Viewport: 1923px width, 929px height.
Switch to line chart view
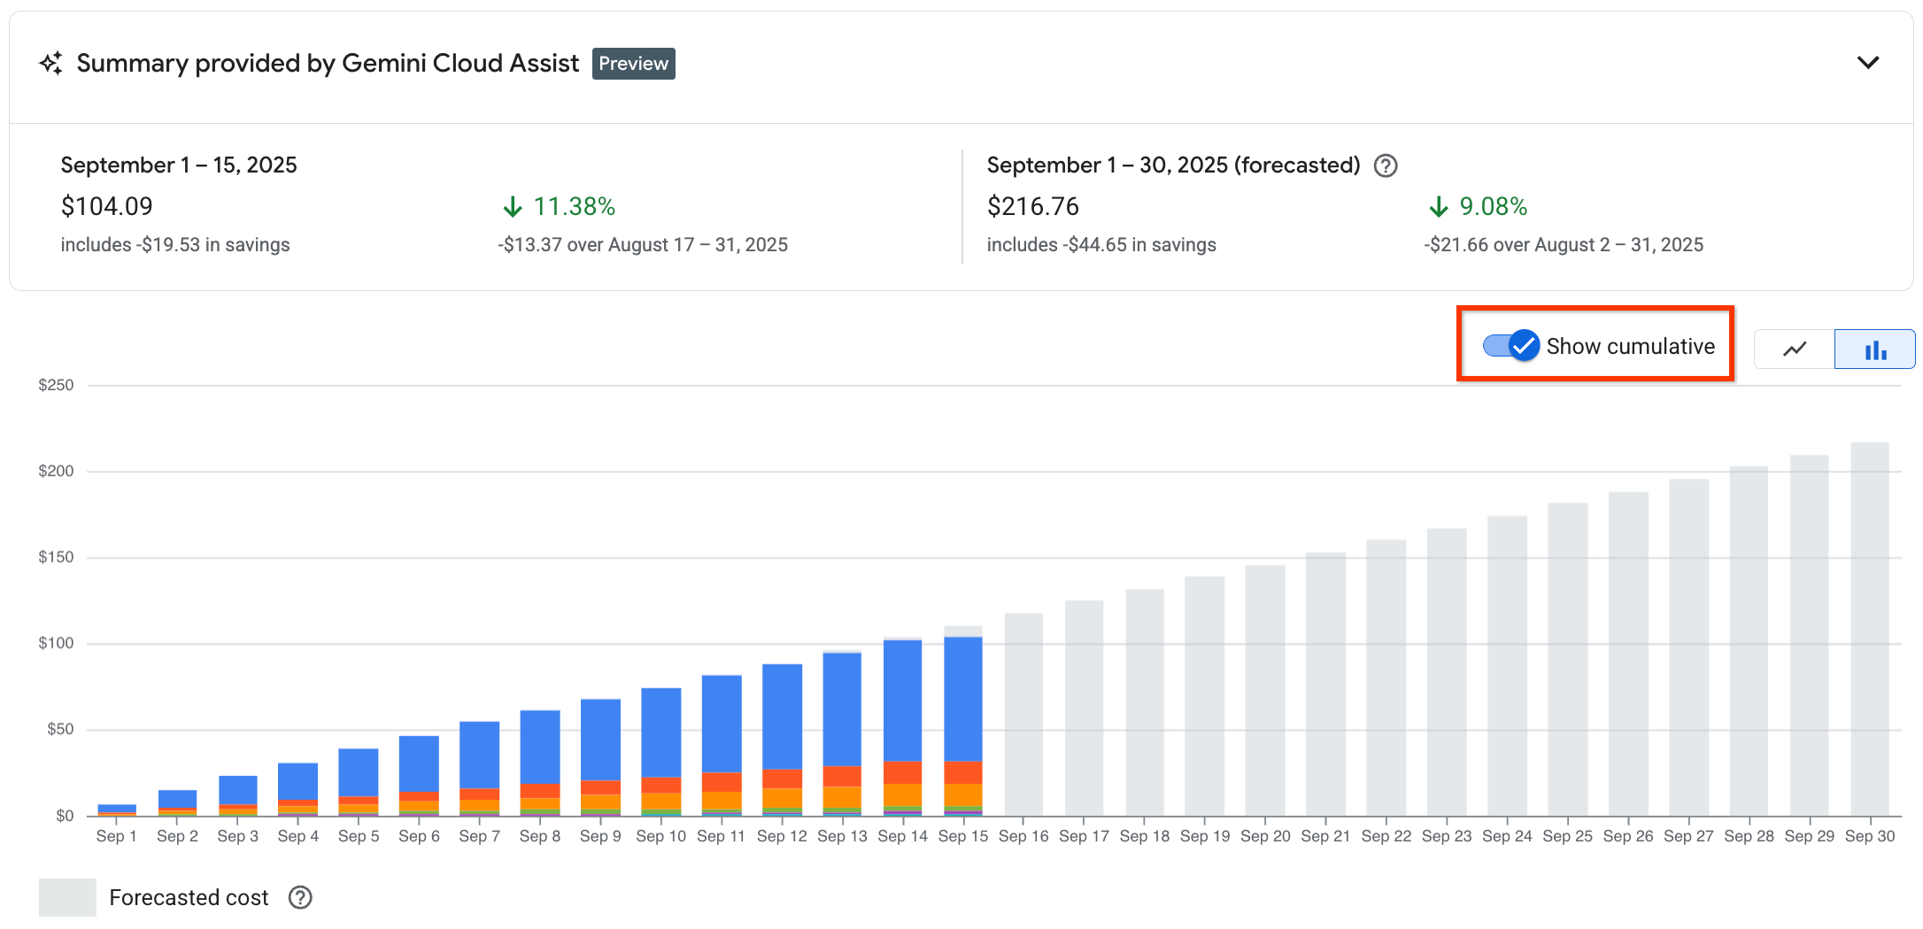pos(1794,349)
